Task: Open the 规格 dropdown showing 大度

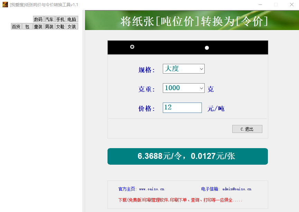Action: pyautogui.click(x=184, y=69)
